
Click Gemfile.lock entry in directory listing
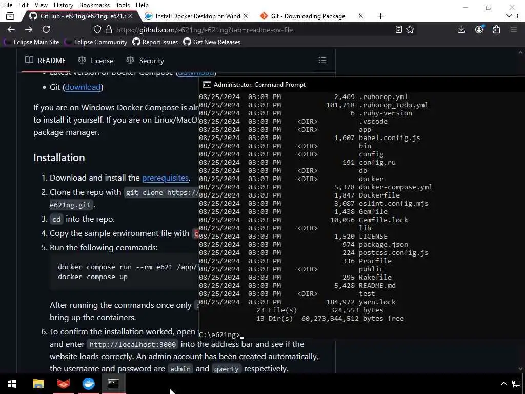[383, 220]
